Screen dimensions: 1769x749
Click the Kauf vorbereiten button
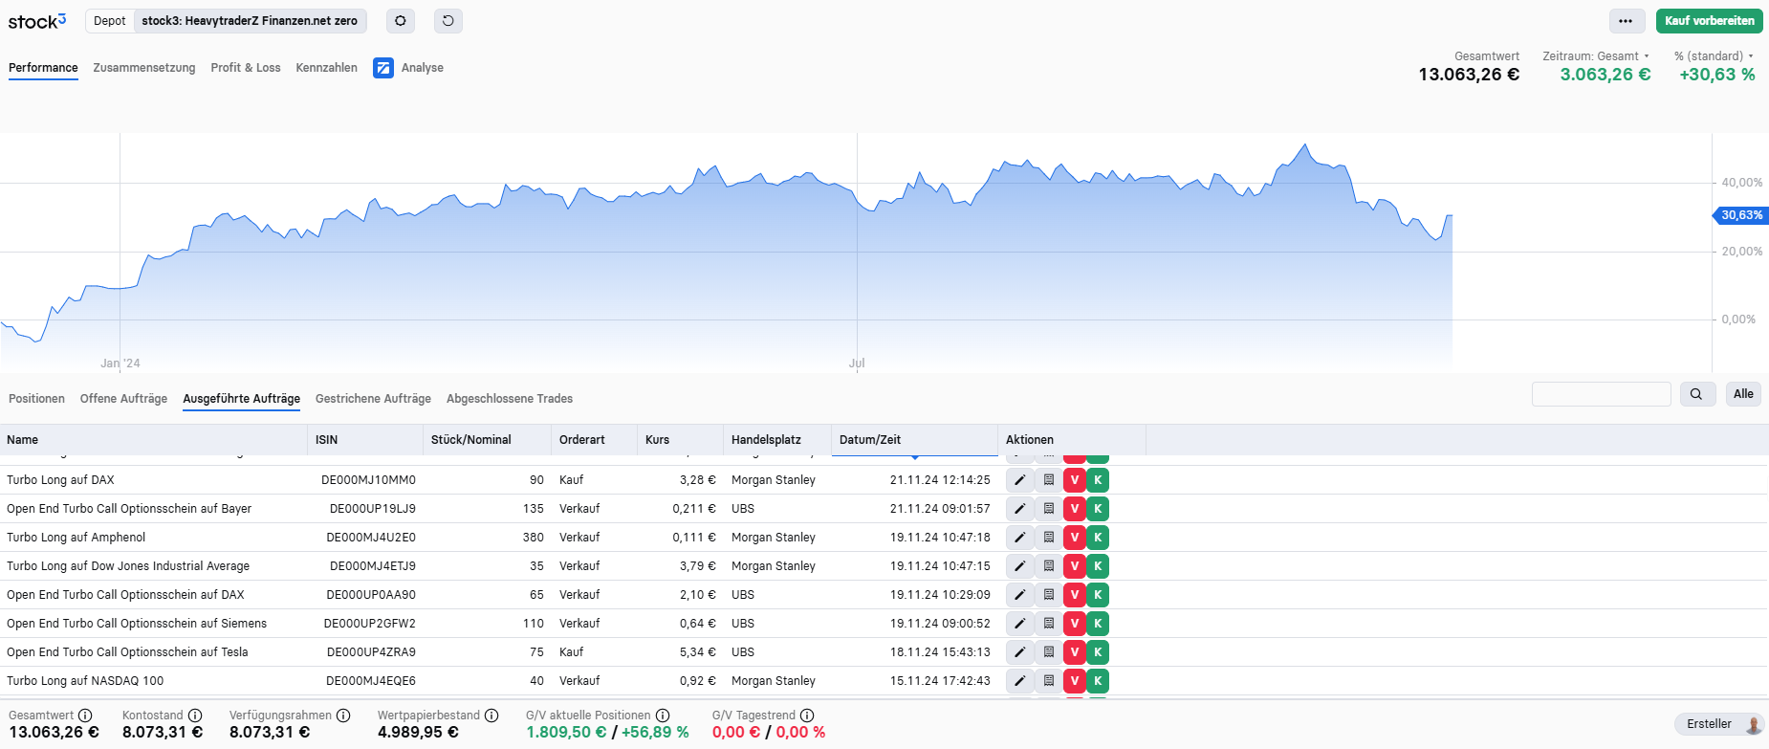(1710, 21)
